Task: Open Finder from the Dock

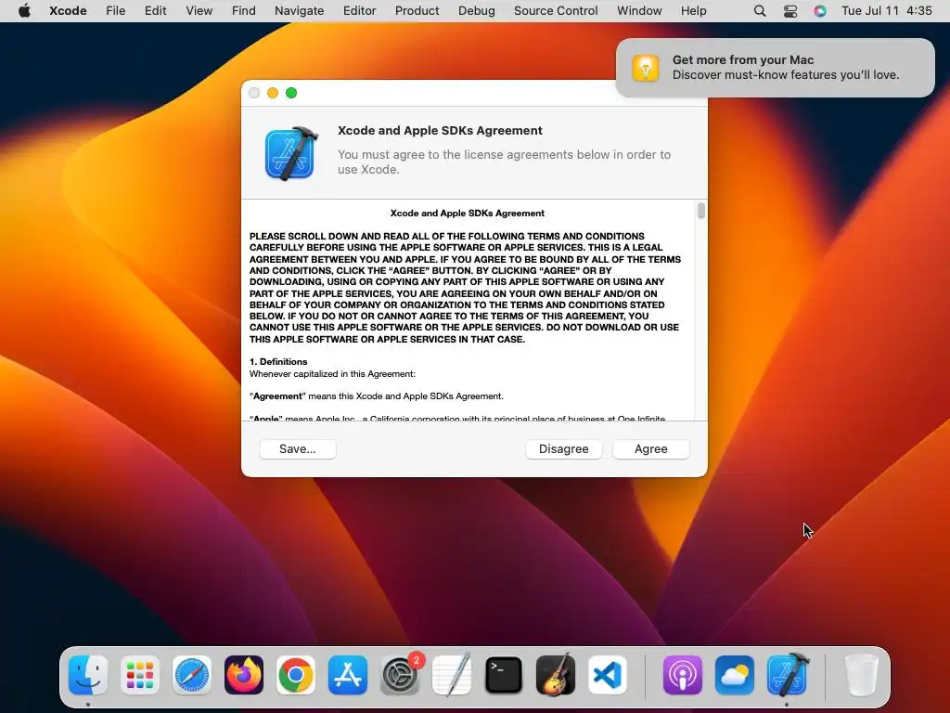Action: [x=88, y=675]
